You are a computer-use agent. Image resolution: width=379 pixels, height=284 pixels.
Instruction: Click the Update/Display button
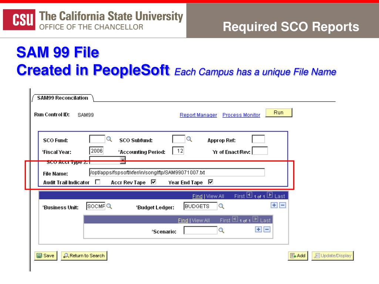[x=333, y=256]
